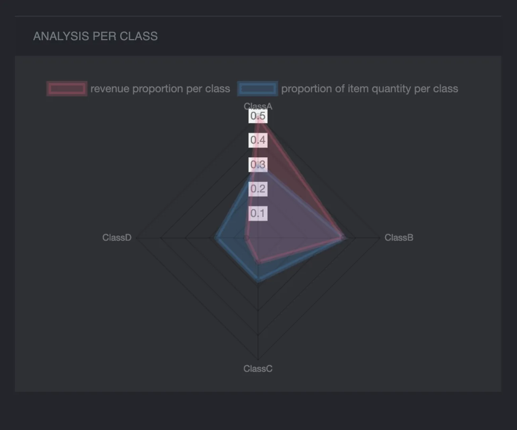Viewport: 517px width, 430px height.
Task: Toggle the revenue proportion legend swatch
Action: [67, 88]
